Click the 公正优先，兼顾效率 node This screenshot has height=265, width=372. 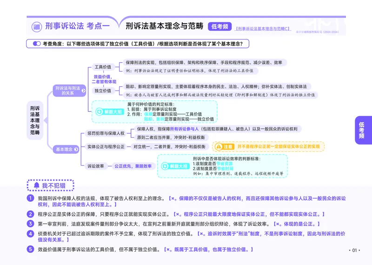click(x=133, y=166)
